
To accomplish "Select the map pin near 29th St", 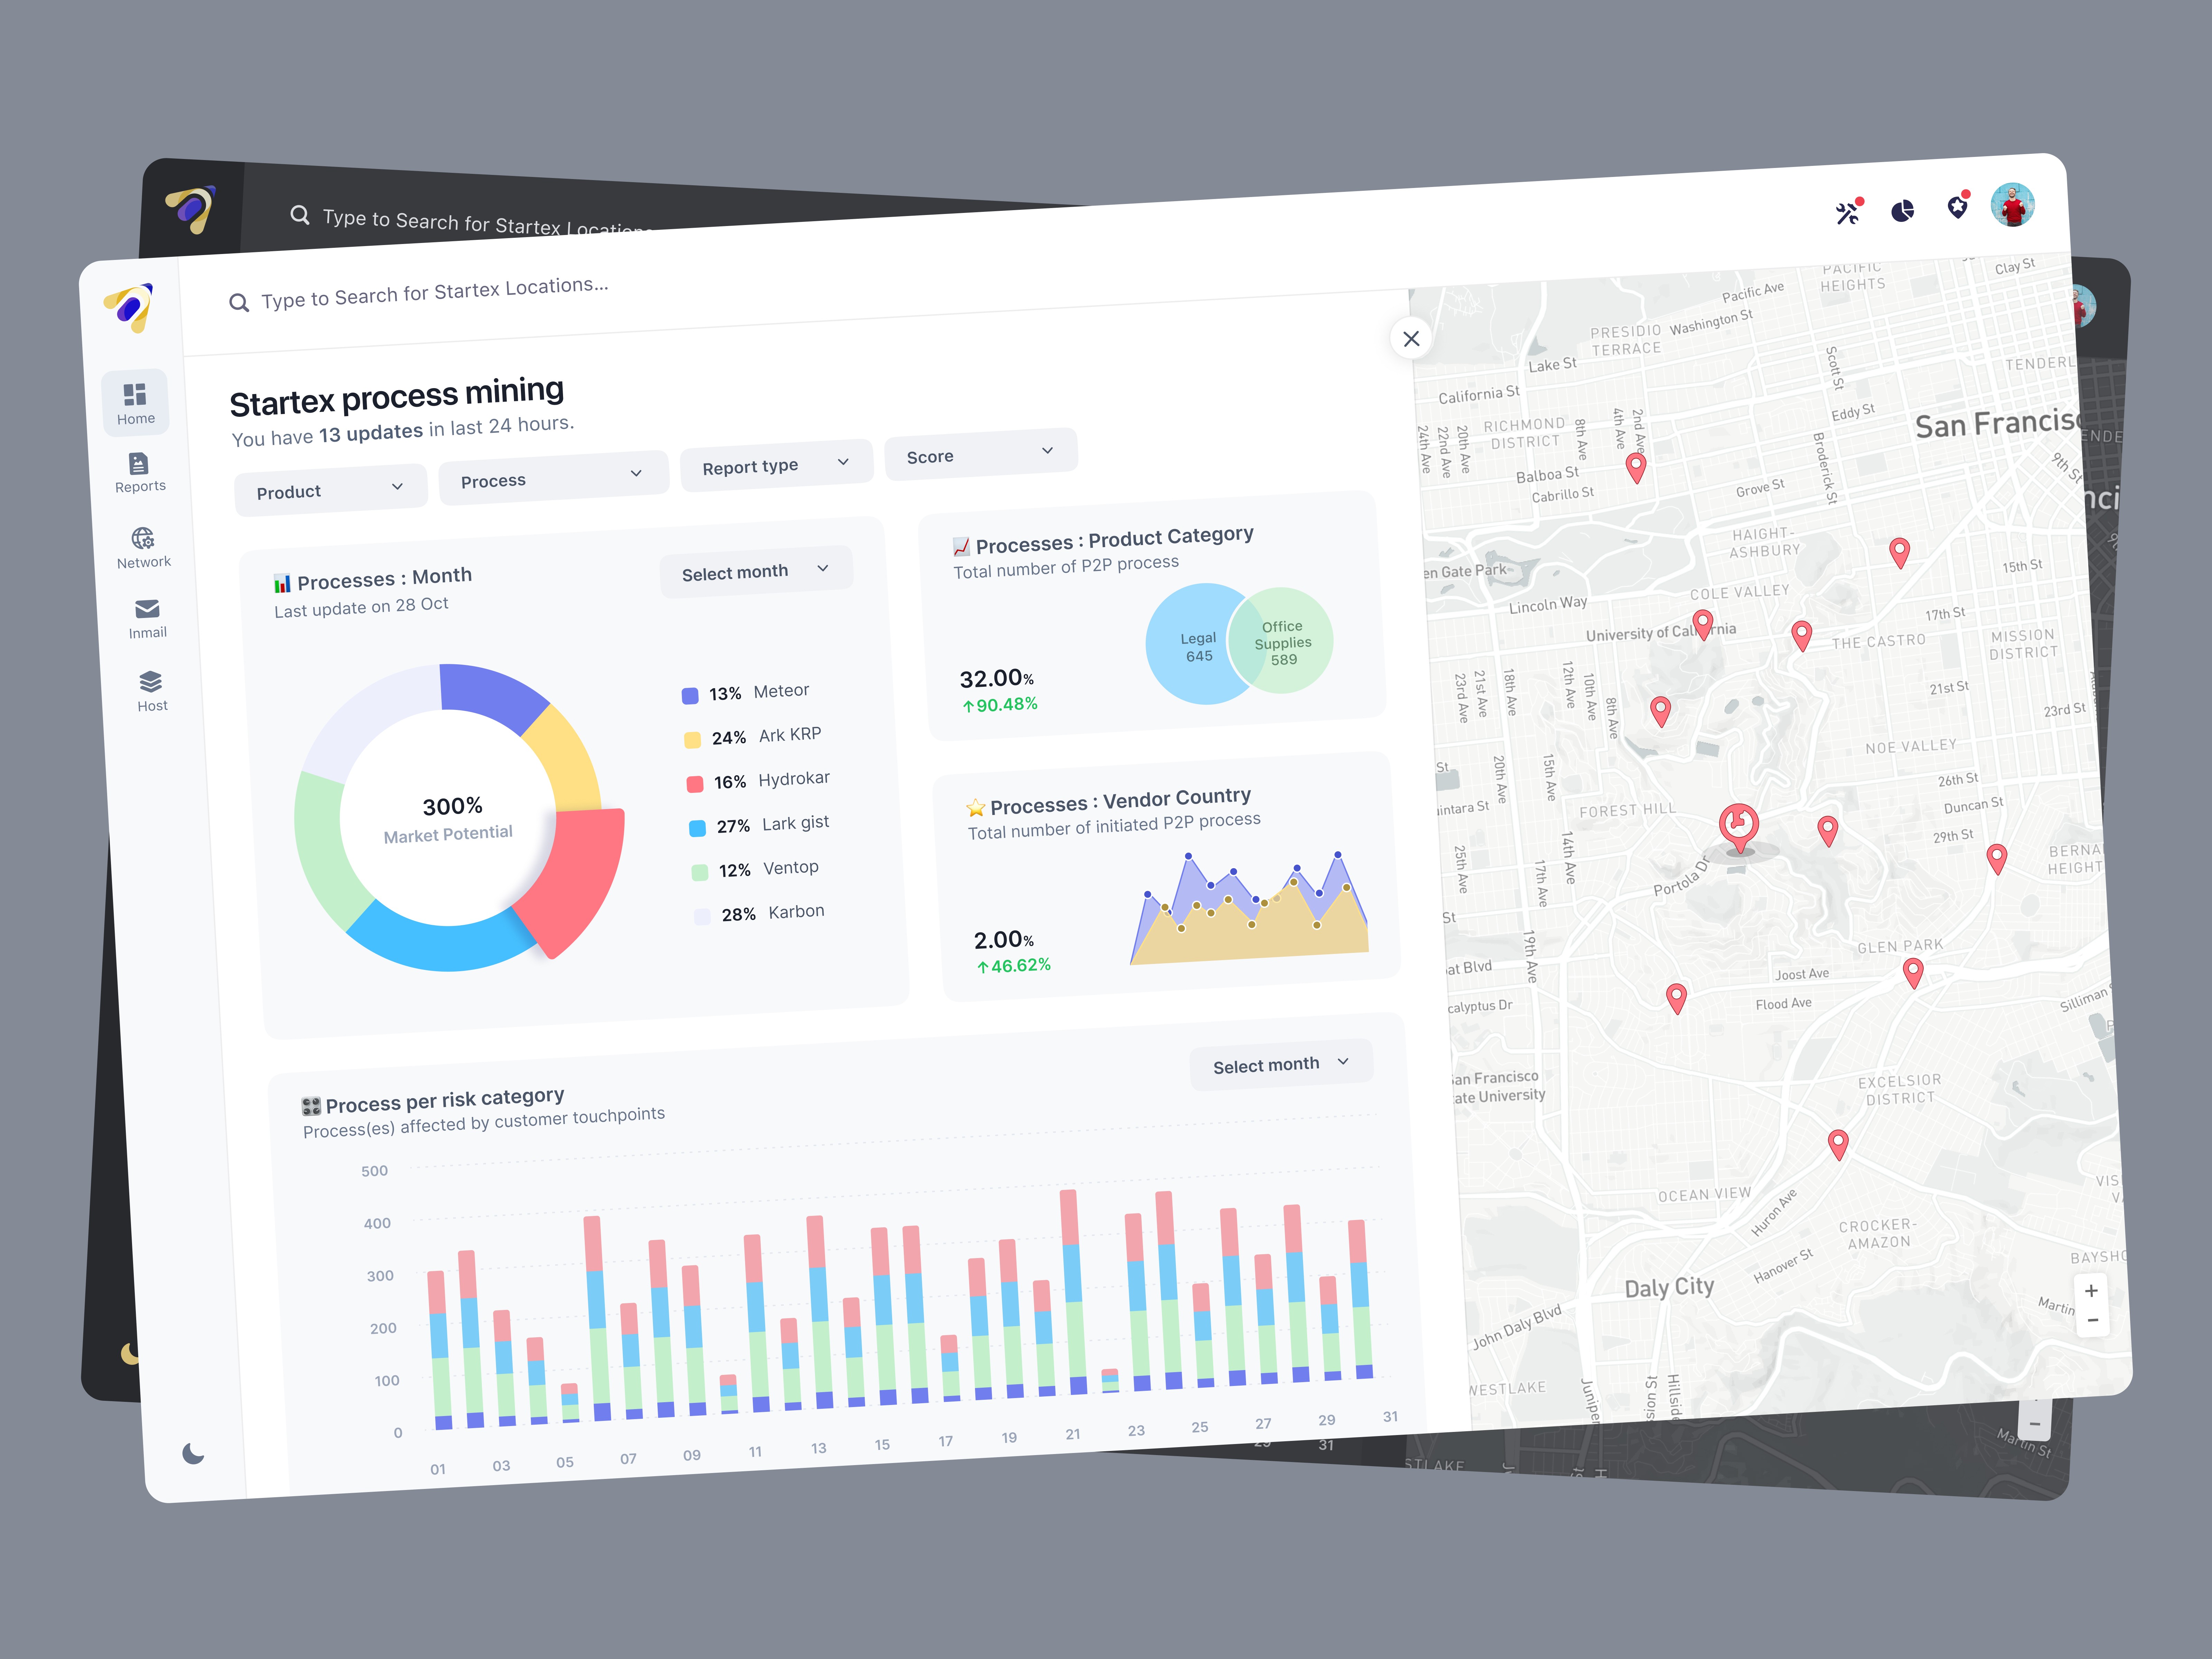I will click(1828, 831).
